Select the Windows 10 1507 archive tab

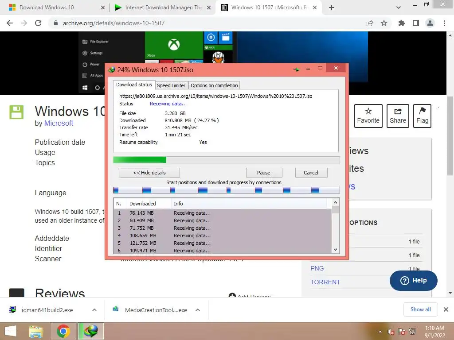(x=268, y=8)
